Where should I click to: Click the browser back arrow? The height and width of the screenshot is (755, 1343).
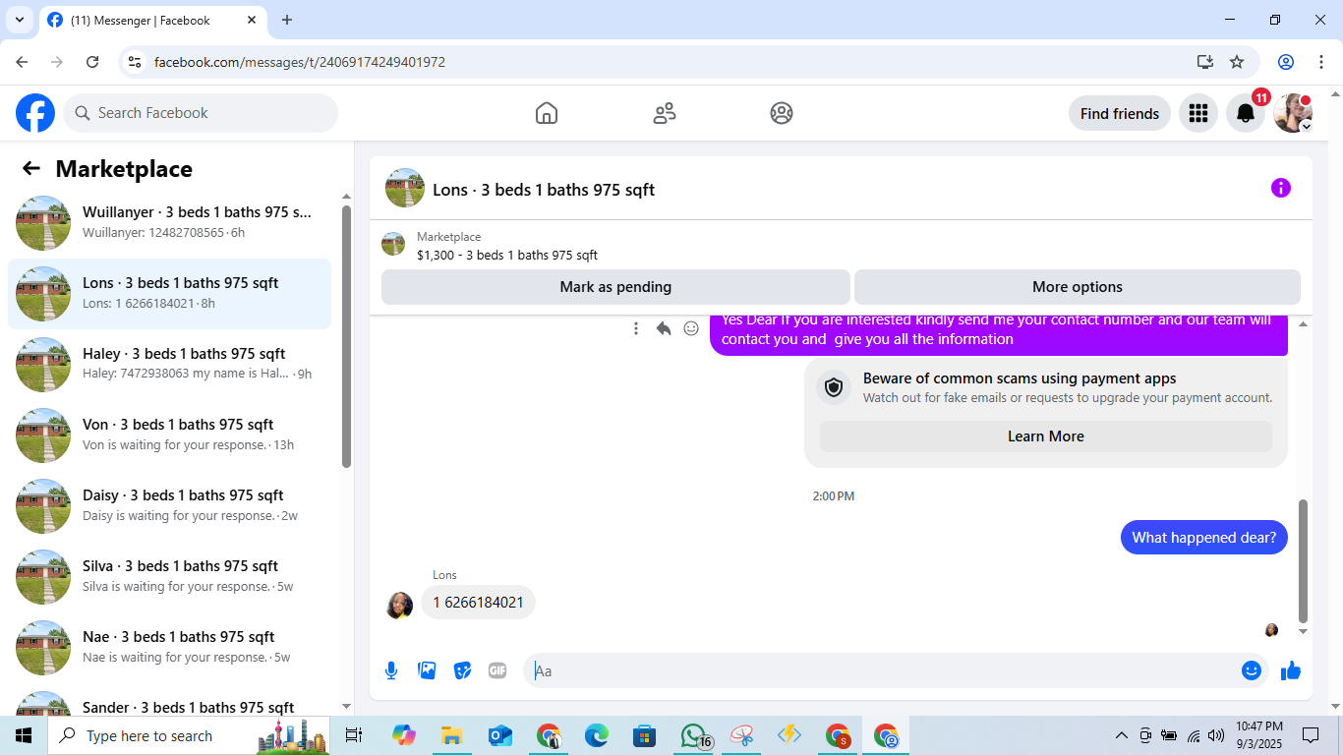(x=22, y=62)
